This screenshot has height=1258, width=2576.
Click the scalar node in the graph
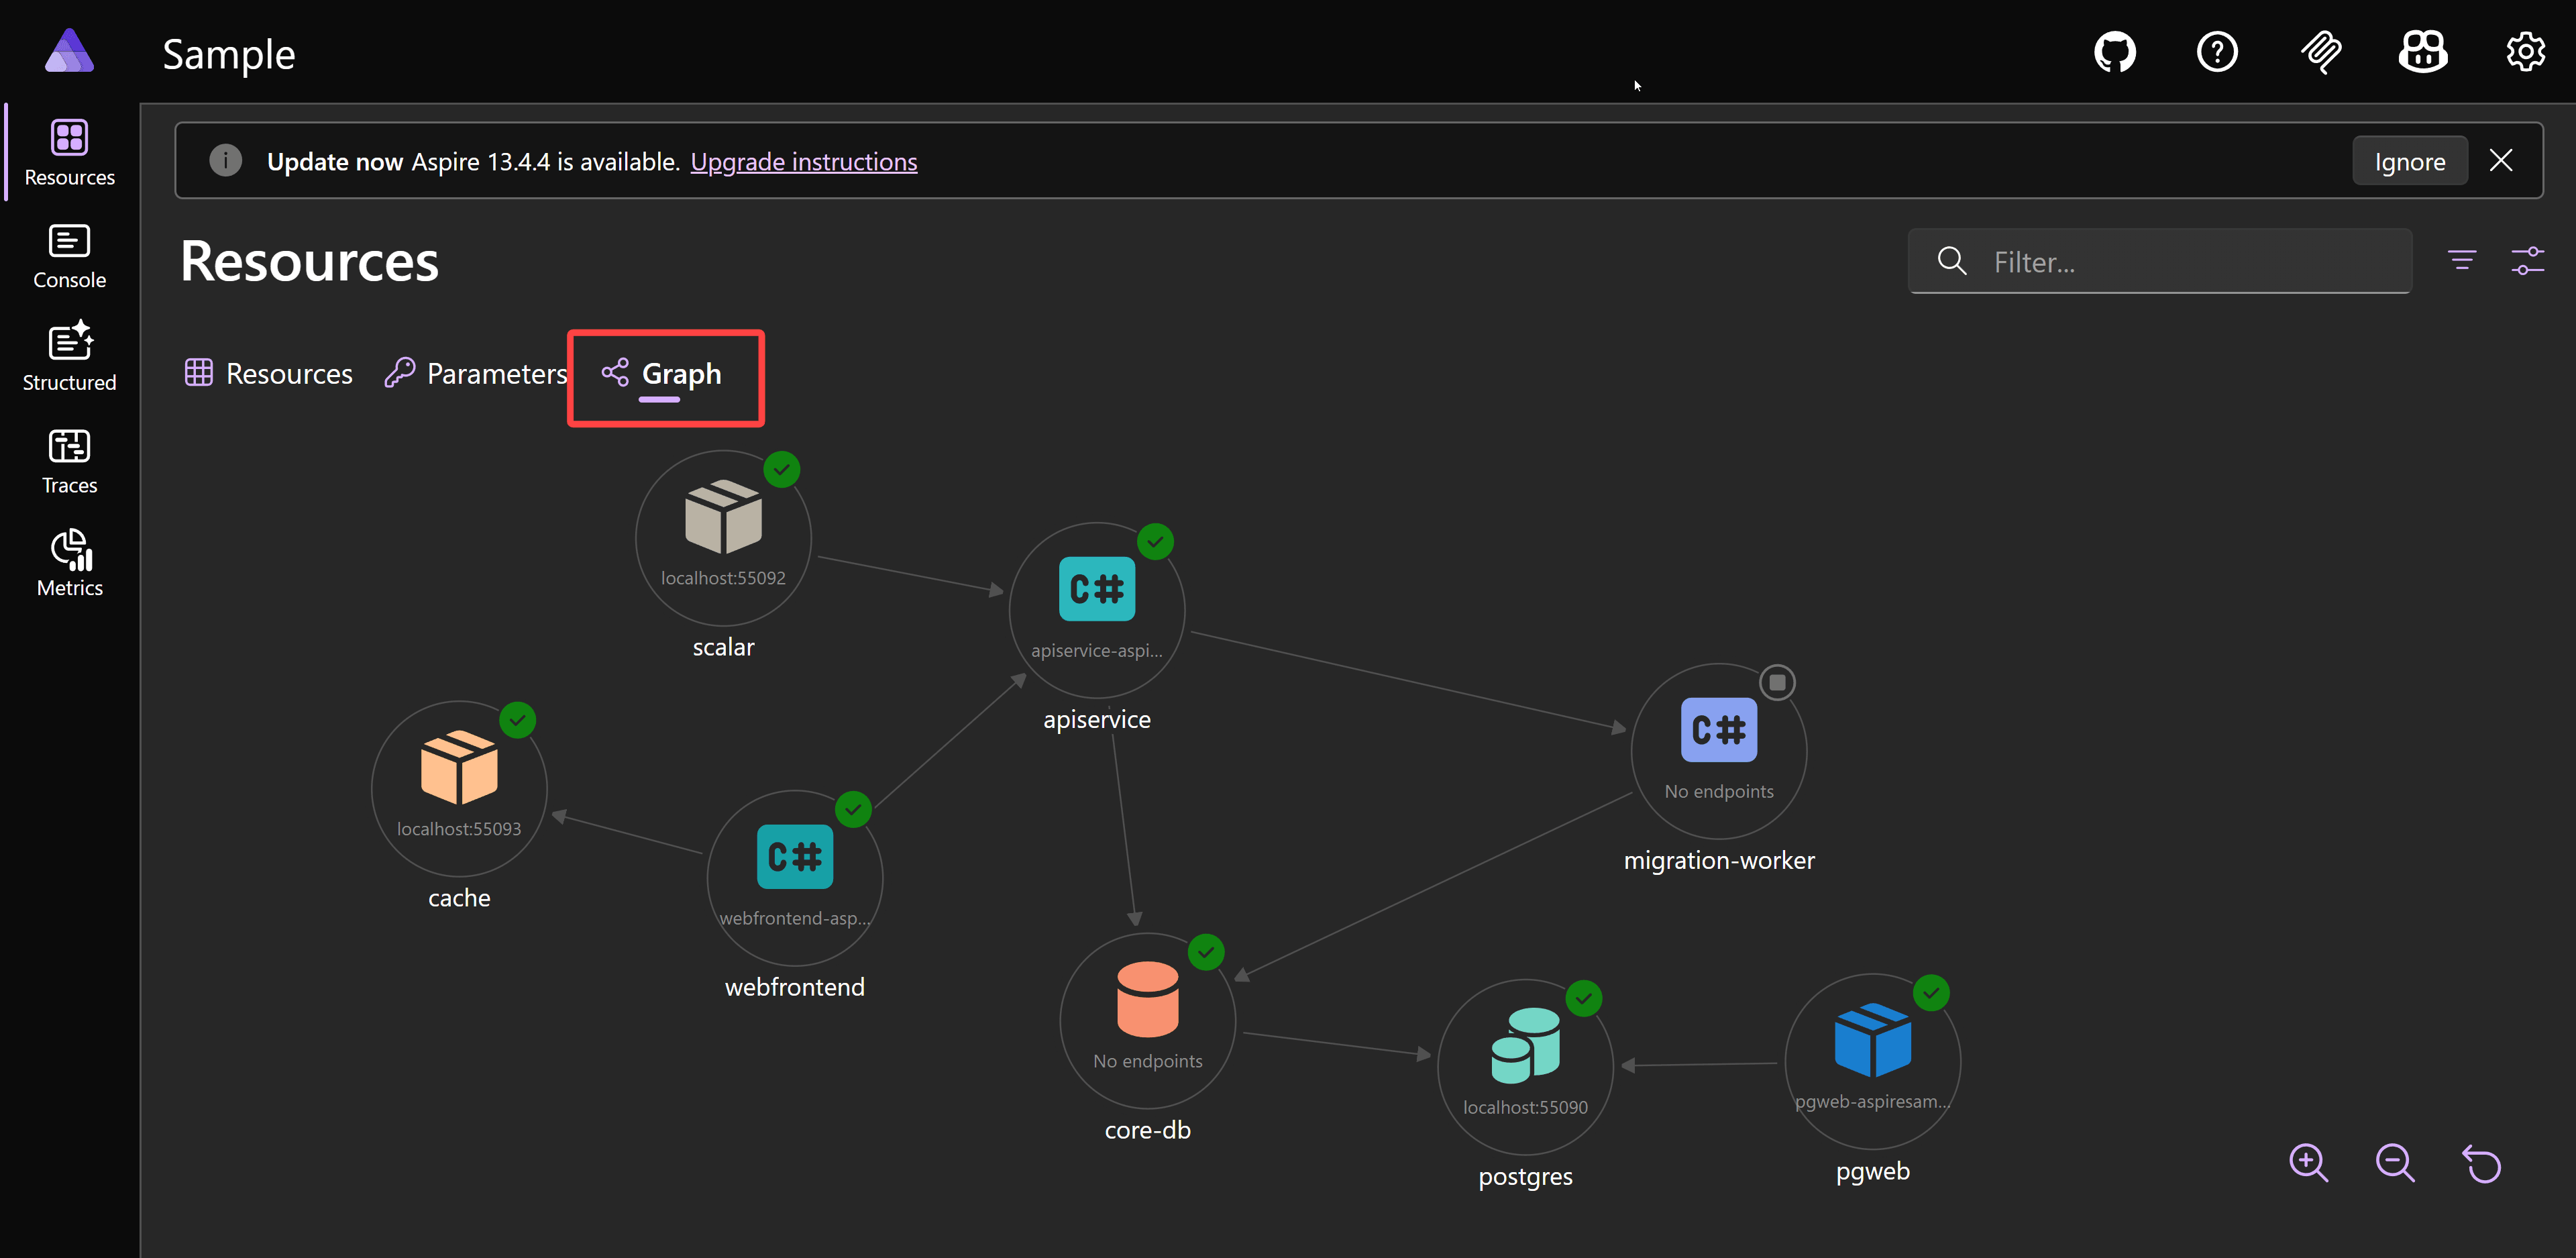(x=723, y=539)
